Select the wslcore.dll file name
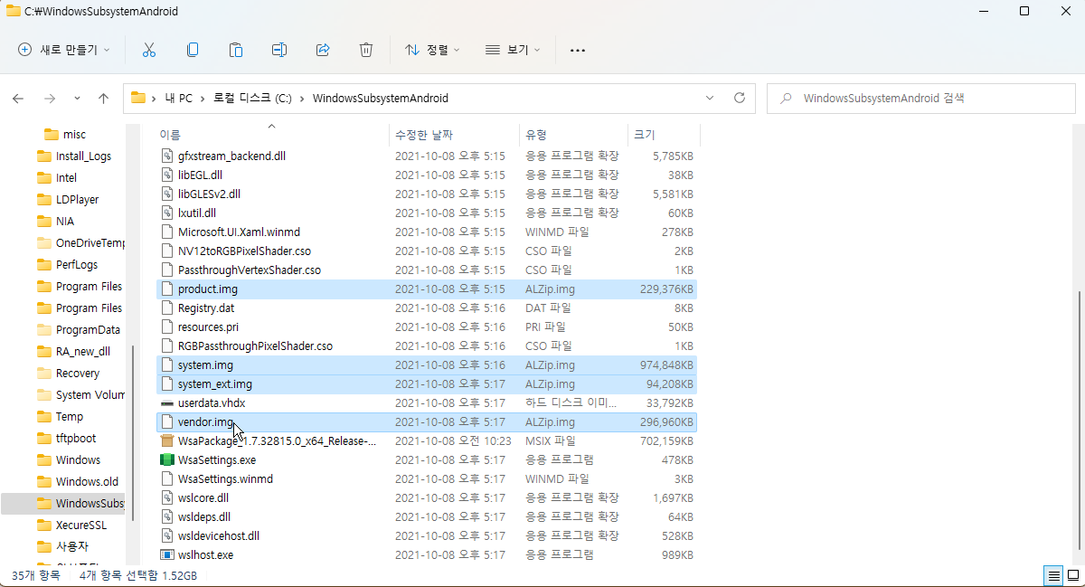The image size is (1085, 587). pos(203,497)
